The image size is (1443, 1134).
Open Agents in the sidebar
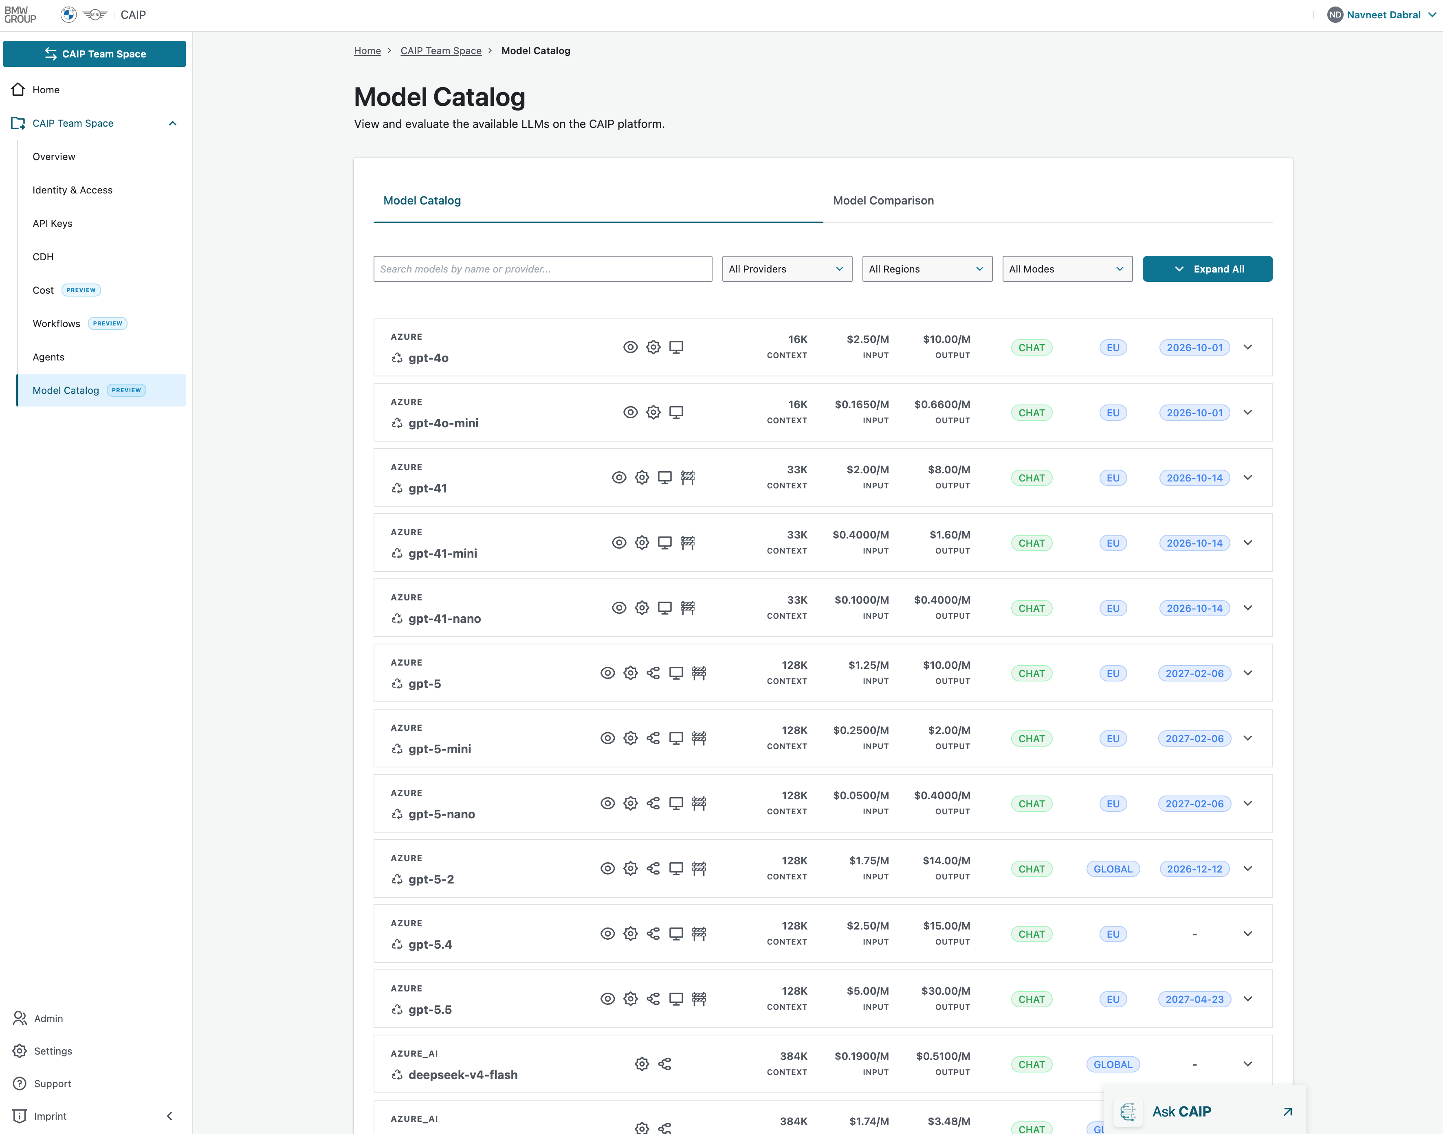click(48, 357)
